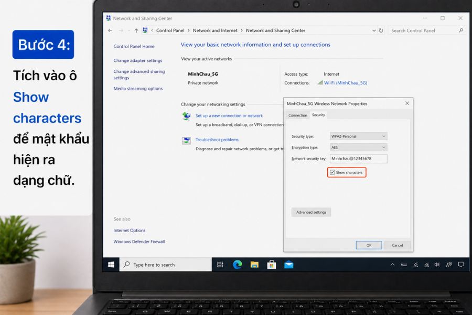Screen dimensions: 472x315
Task: Click the Troubleshoot problems icon
Action: point(186,141)
